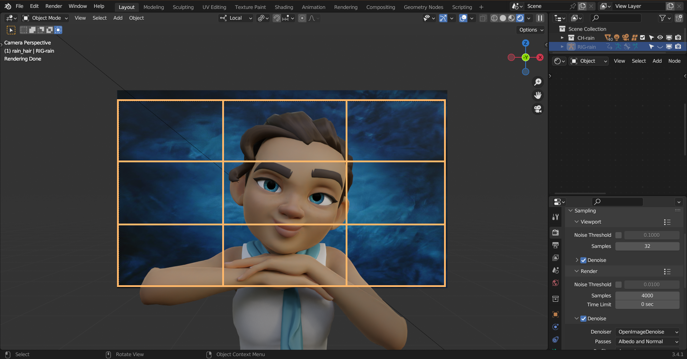Toggle snapping magnet
The image size is (687, 359).
277,18
